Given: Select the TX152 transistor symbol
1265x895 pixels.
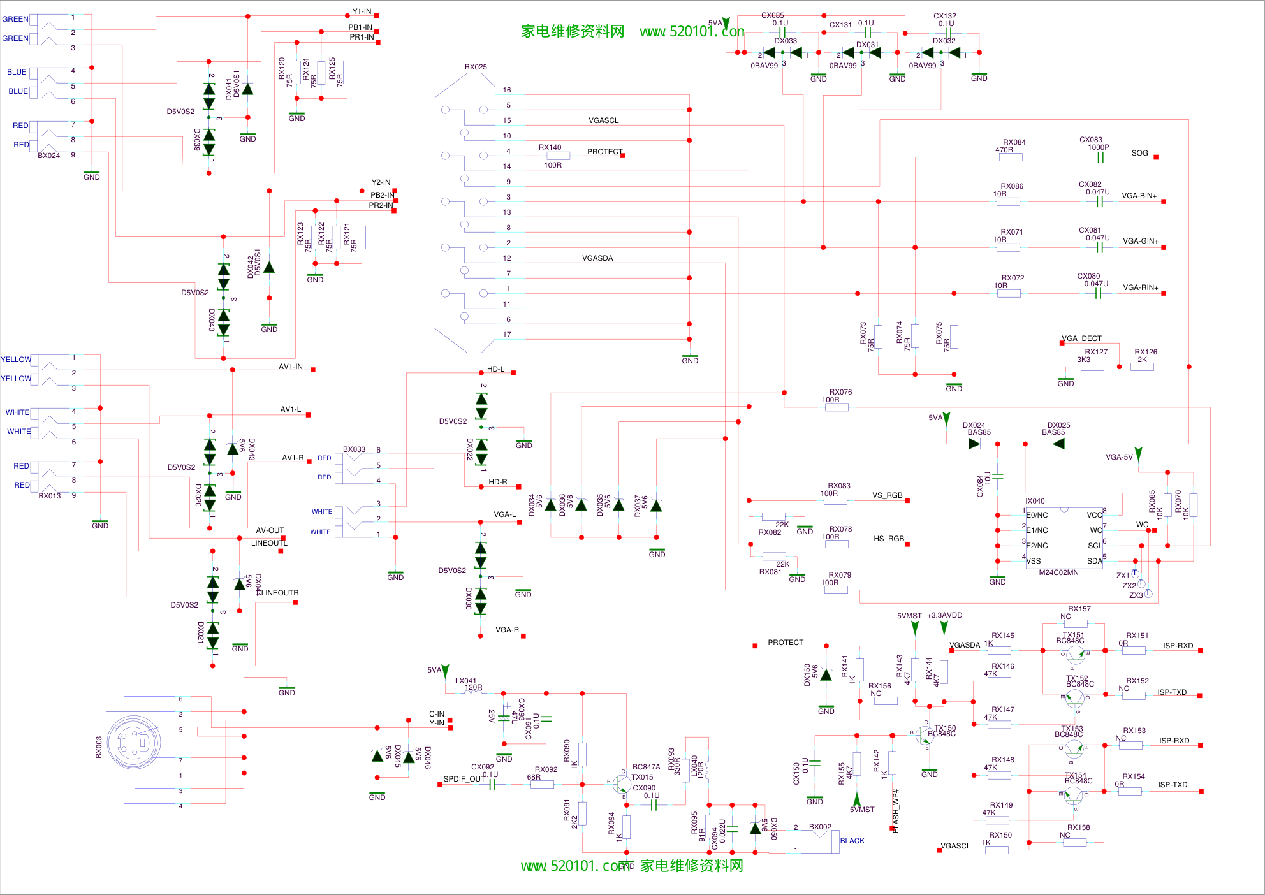Looking at the screenshot, I should click(x=1075, y=699).
